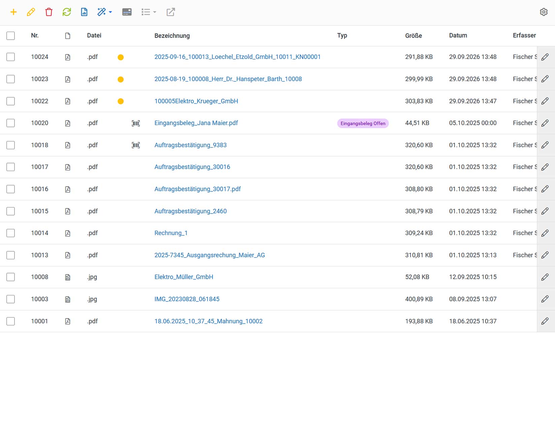
Task: Click the green refresh icon
Action: pos(67,12)
